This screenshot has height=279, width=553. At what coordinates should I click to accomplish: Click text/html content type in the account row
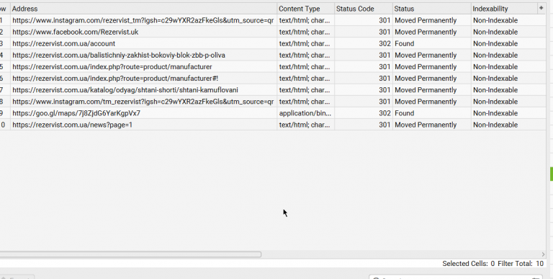click(306, 44)
